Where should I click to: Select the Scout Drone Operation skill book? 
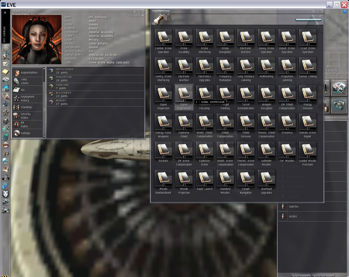point(308,41)
